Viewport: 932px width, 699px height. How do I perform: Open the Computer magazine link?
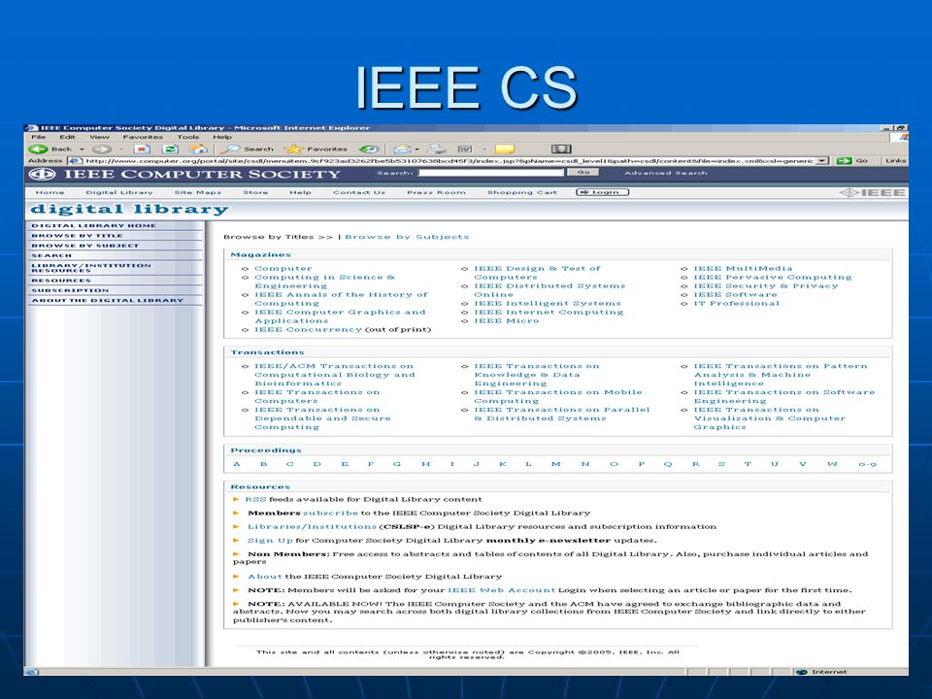[x=283, y=269]
